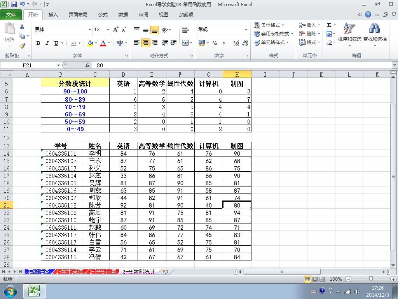Select the Format Painter brush
The height and width of the screenshot is (299, 398).
22,46
